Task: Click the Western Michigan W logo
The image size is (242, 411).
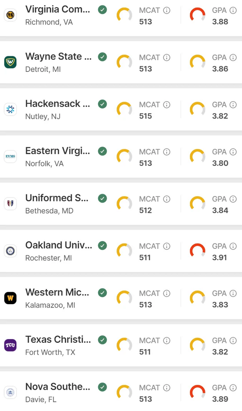Action: pos(10,298)
